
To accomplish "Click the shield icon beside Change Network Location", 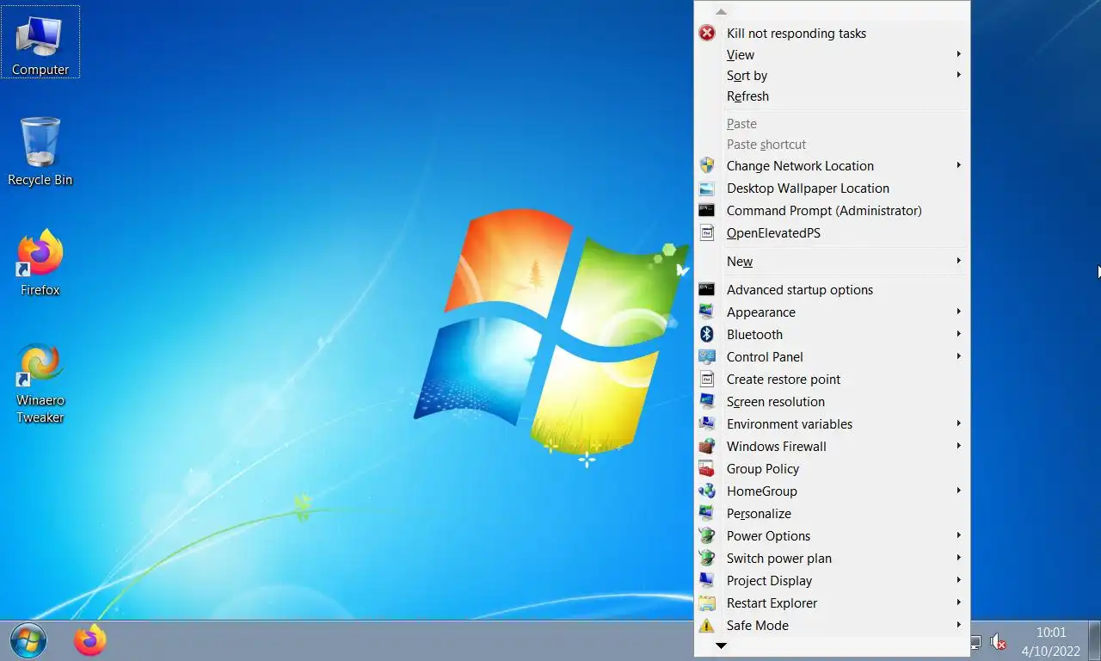I will point(707,165).
